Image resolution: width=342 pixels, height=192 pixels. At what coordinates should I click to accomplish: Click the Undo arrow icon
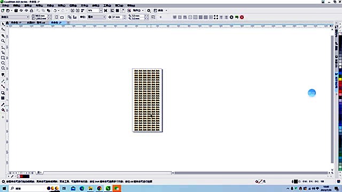click(55, 11)
